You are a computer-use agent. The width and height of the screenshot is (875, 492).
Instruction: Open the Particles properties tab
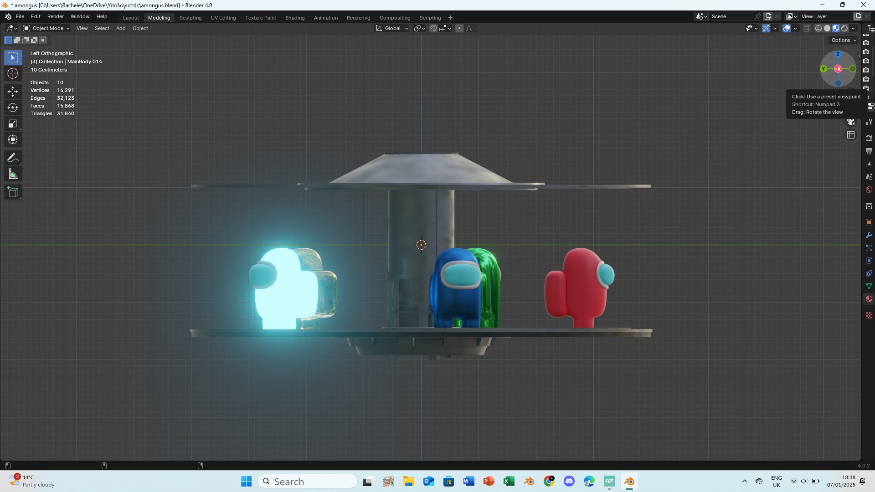pos(869,248)
